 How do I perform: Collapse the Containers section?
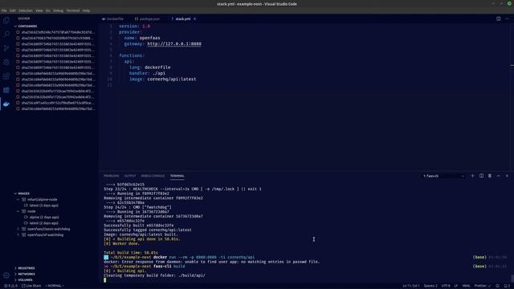pos(15,26)
